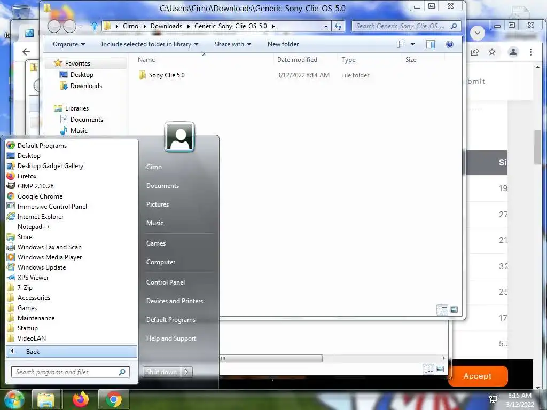Toggle the Explorer preview pane icon
This screenshot has height=410, width=547.
click(431, 44)
